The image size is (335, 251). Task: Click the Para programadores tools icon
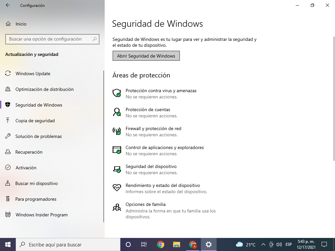coord(8,199)
